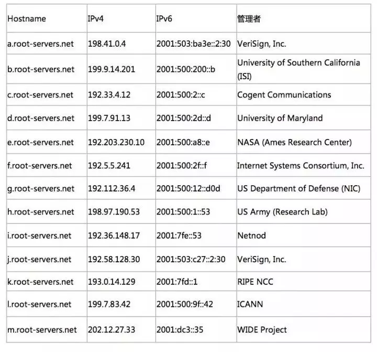Select the a.root-servers.net hostname cell

[x=41, y=44]
